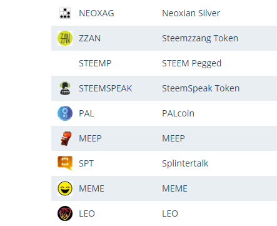Click the Neoxian Silver token name
Viewport: 277px width, 226px height.
[x=191, y=13]
